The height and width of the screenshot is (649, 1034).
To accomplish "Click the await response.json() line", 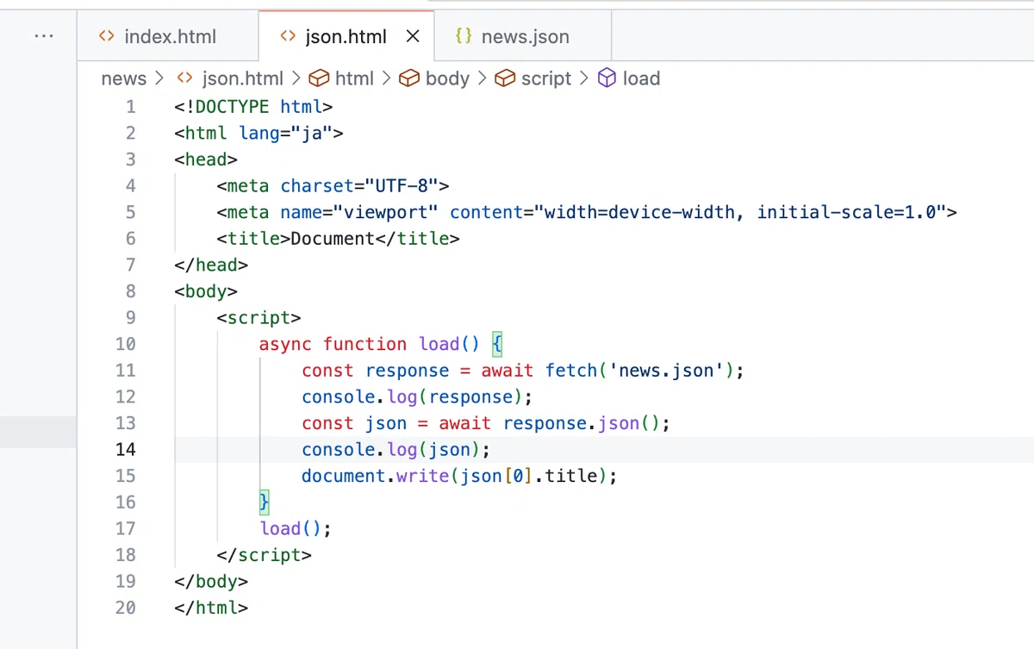I will [485, 423].
